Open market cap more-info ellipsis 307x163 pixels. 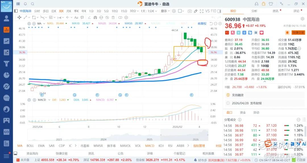(299, 48)
